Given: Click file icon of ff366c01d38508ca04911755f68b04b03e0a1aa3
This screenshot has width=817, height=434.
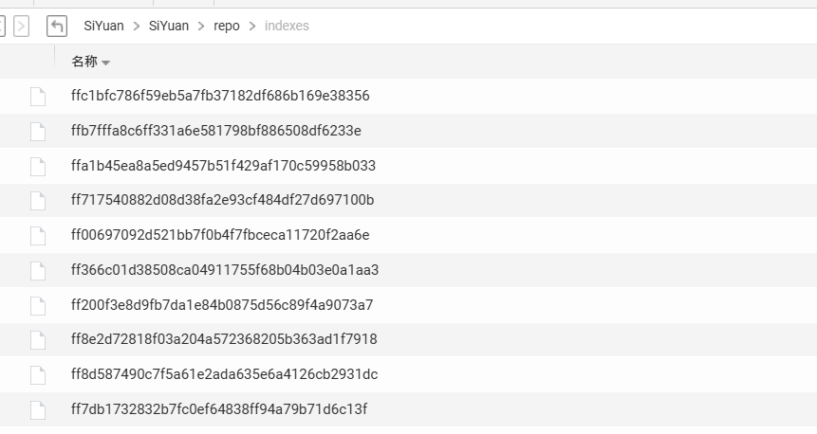Looking at the screenshot, I should click(x=38, y=270).
